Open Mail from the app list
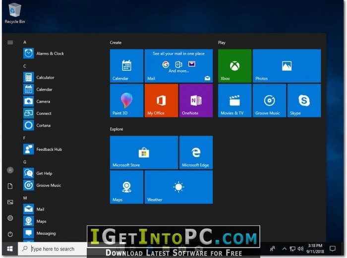Image resolution: width=347 pixels, height=258 pixels. coord(34,209)
